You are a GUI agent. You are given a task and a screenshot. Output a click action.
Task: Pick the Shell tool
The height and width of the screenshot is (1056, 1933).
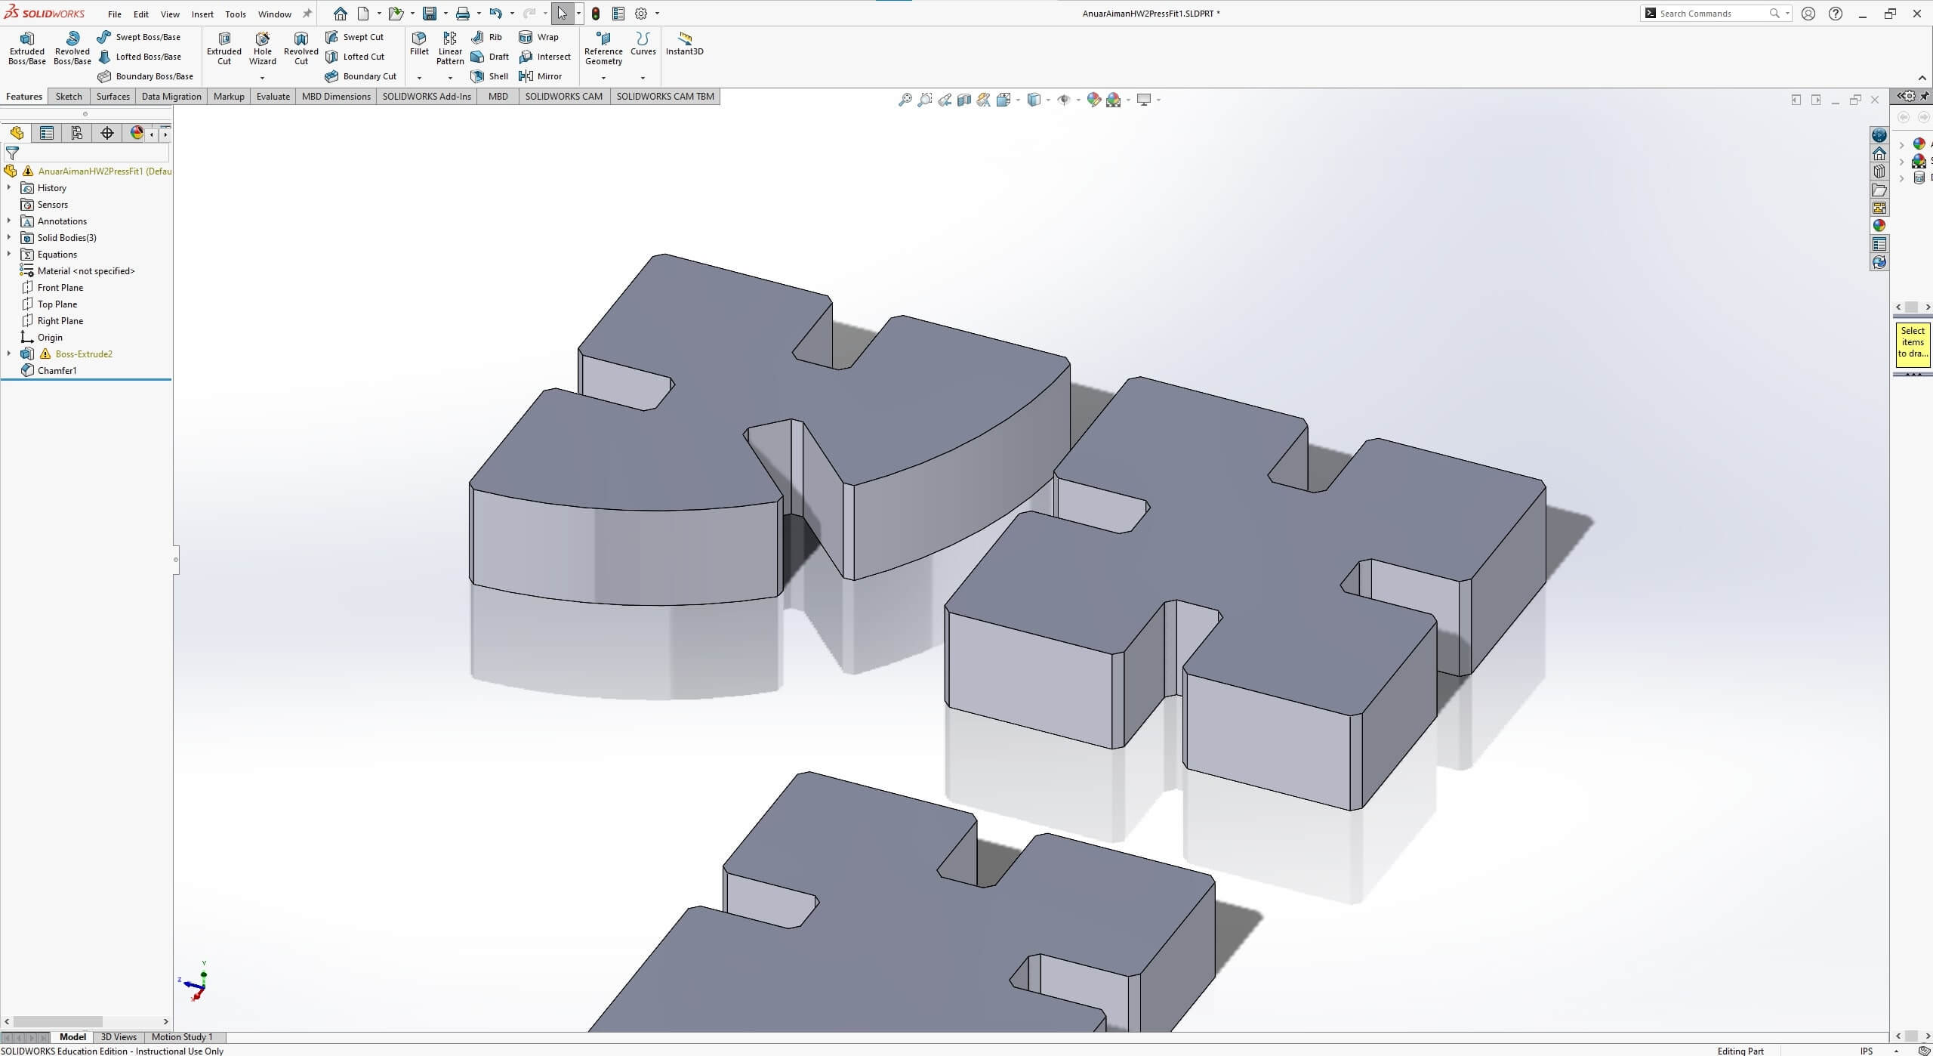(x=489, y=76)
